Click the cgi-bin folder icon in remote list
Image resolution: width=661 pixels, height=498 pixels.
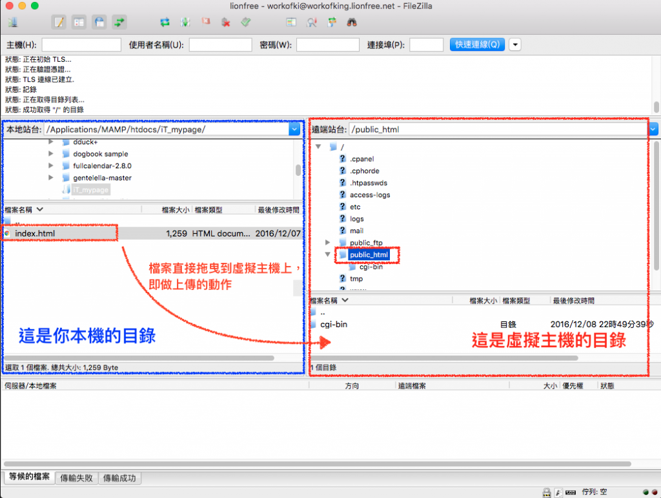(313, 324)
